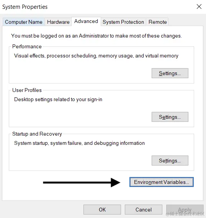This screenshot has height=218, width=206.
Task: Click the 'Desktop settings related to your sign-in' text
Action: (58, 99)
